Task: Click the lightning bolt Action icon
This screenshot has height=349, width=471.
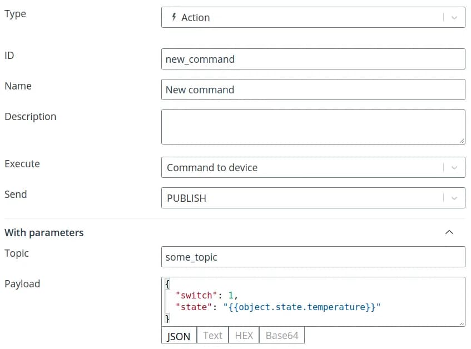Action: tap(173, 17)
